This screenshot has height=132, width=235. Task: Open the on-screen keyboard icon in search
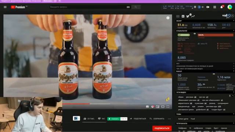pos(128,7)
